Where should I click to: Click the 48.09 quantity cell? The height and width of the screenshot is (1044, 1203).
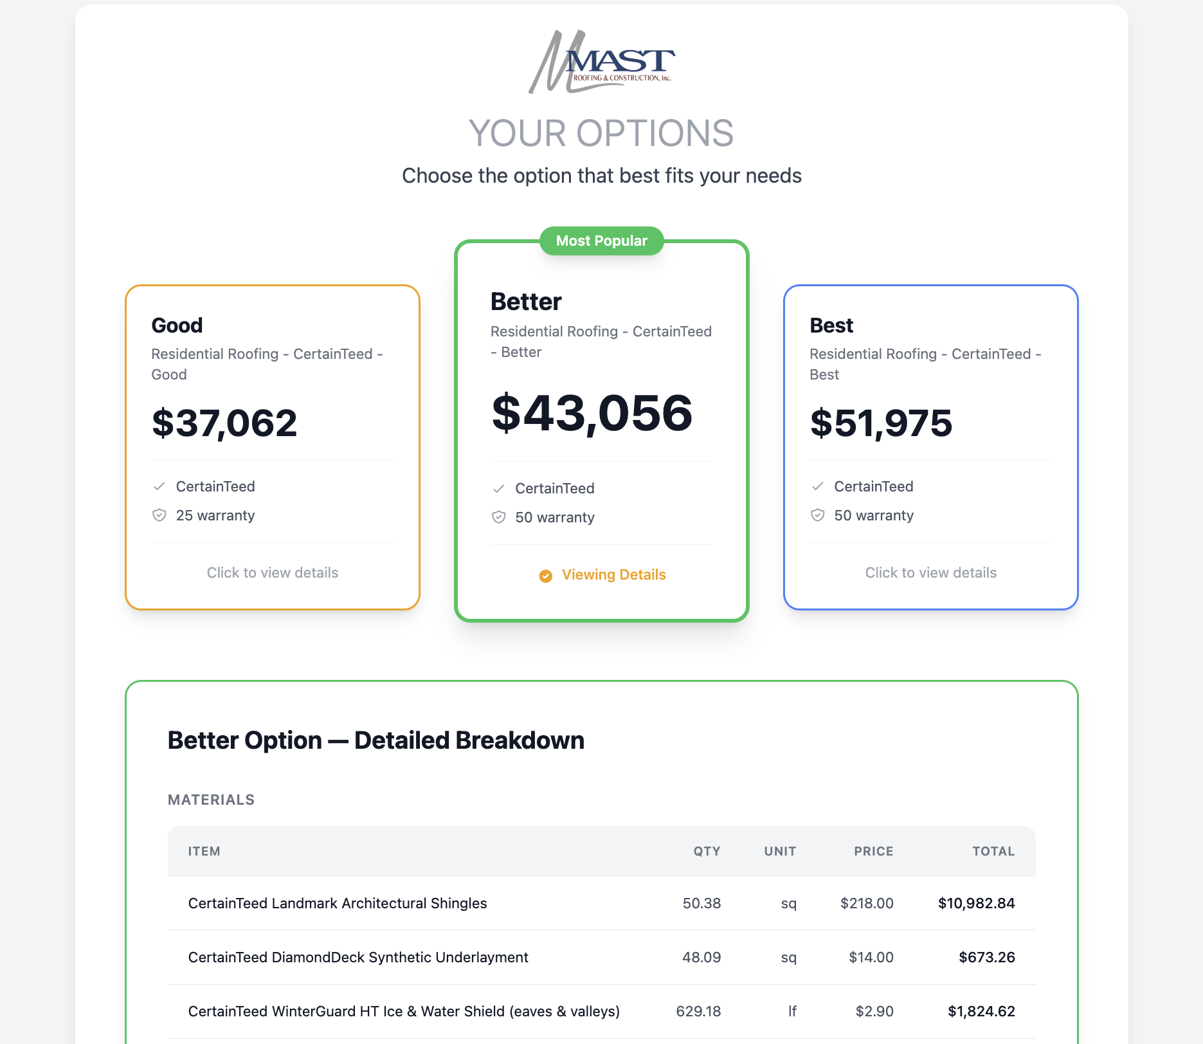(701, 957)
